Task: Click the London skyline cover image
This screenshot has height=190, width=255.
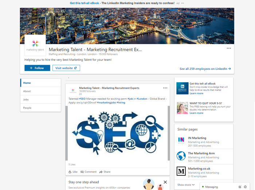Action: (x=127, y=26)
